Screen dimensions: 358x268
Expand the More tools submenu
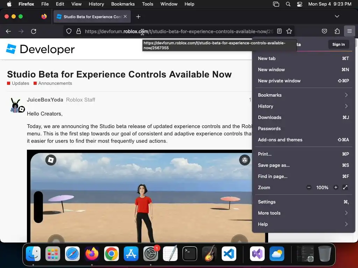pos(303,213)
